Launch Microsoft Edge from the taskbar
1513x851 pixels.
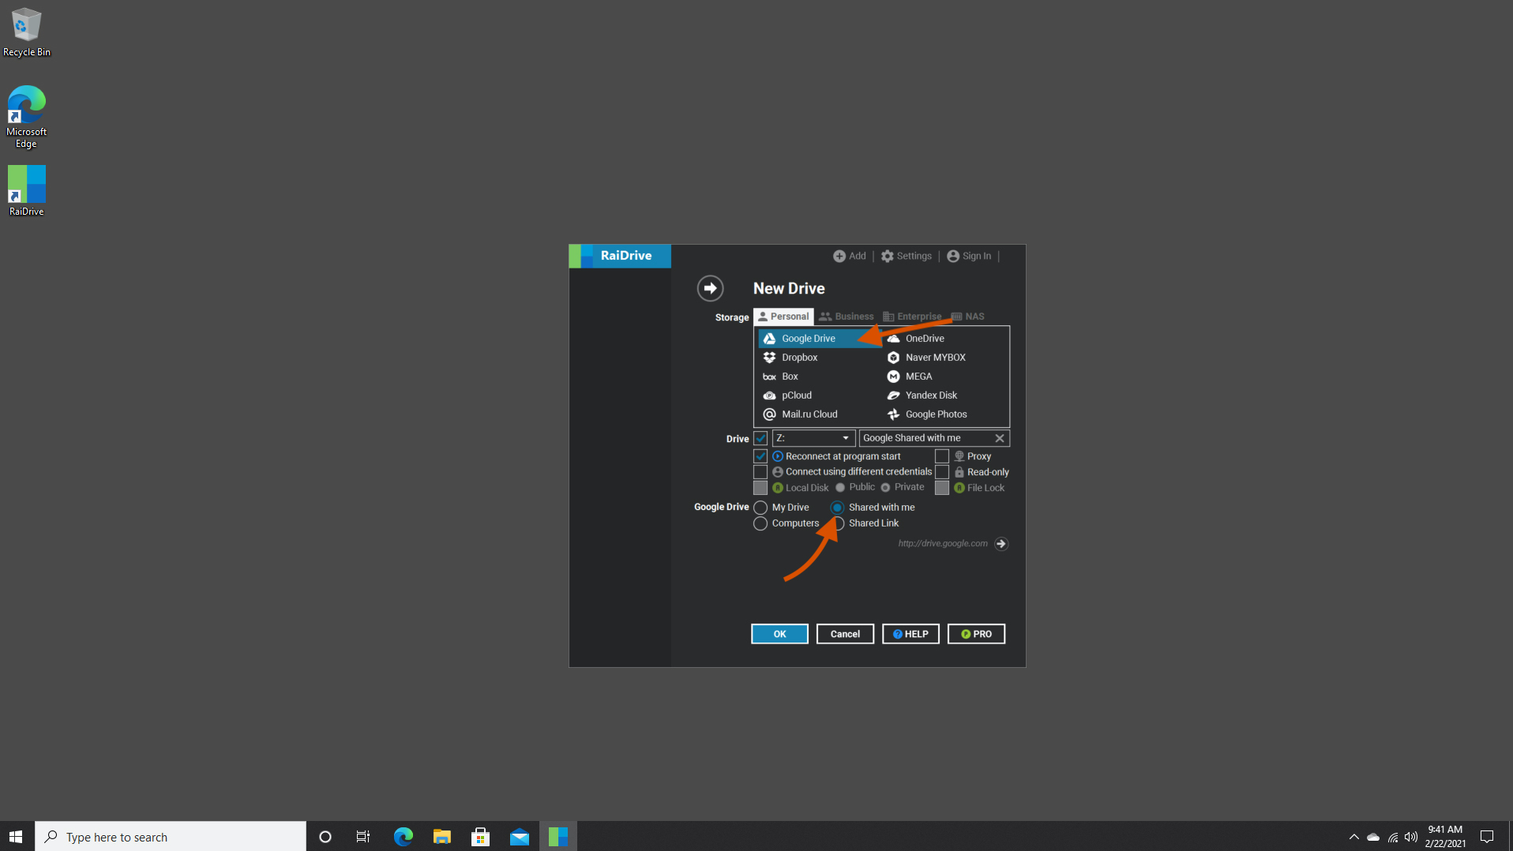(402, 835)
